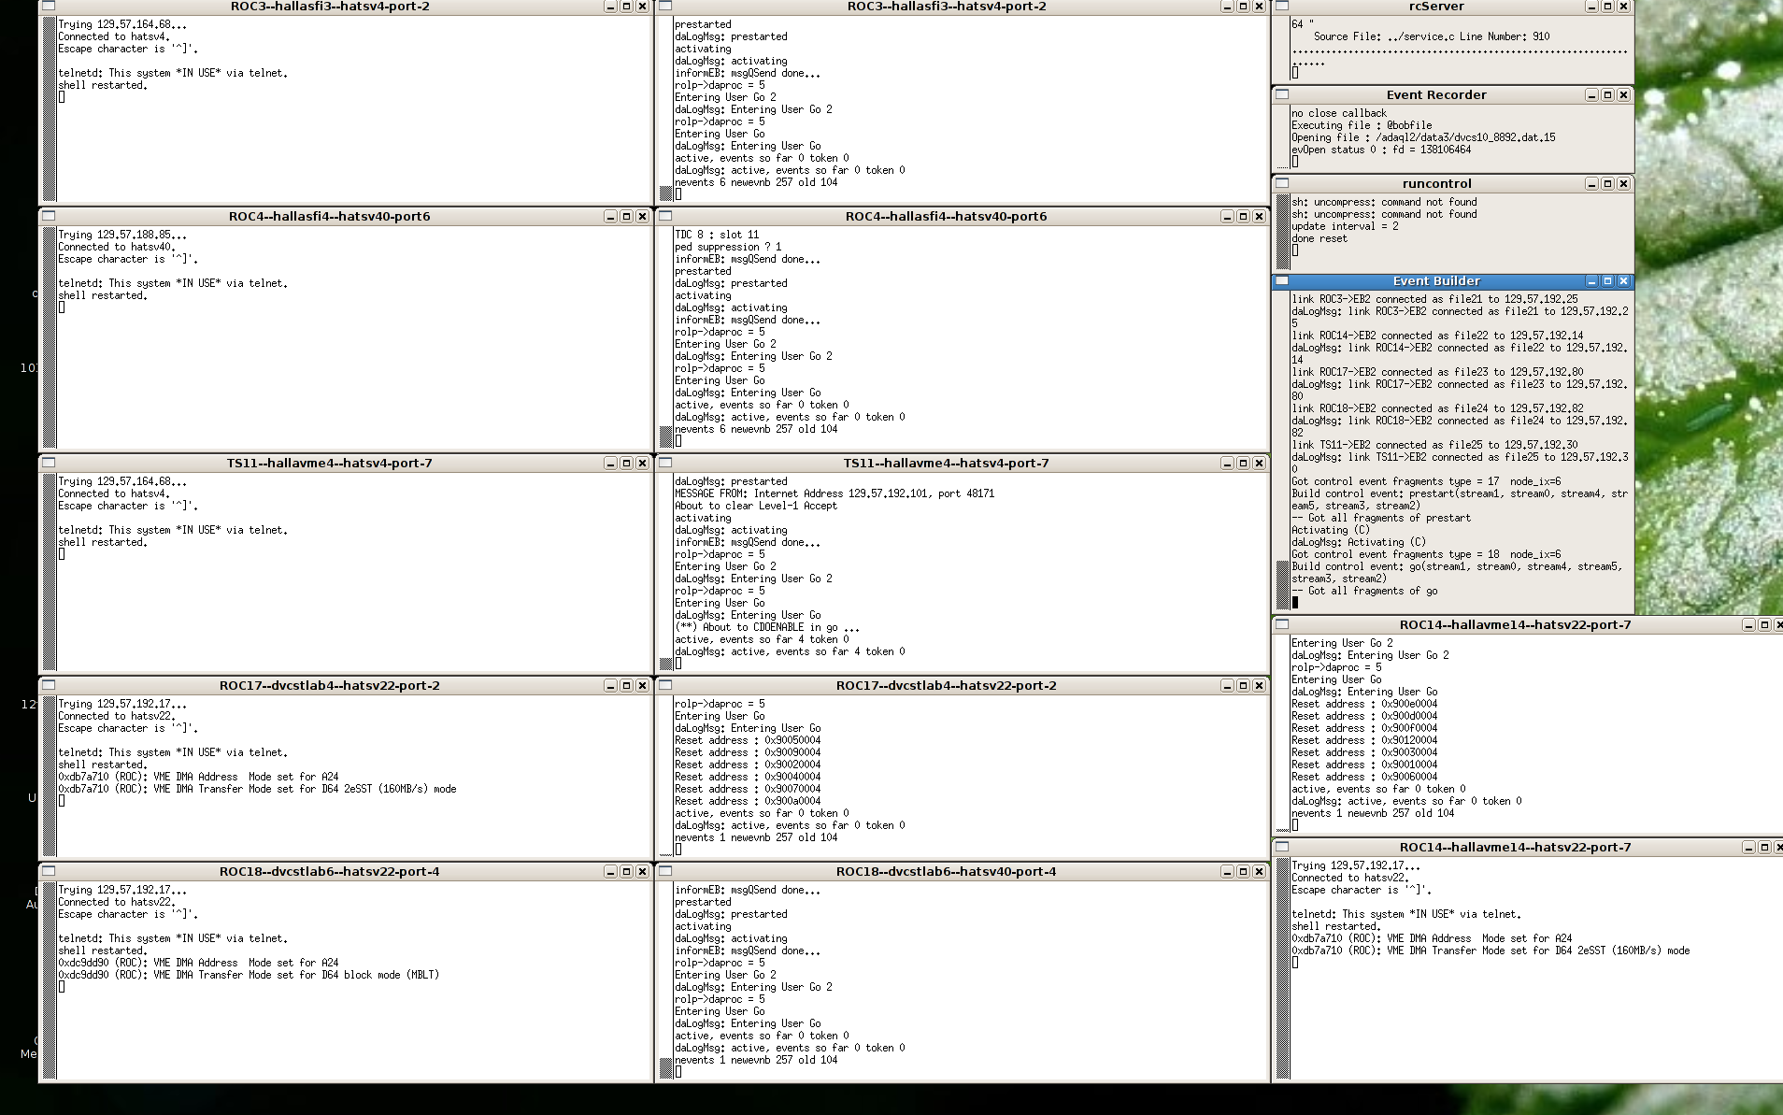Minimize the Event Recorder window
The width and height of the screenshot is (1783, 1115).
click(x=1591, y=94)
